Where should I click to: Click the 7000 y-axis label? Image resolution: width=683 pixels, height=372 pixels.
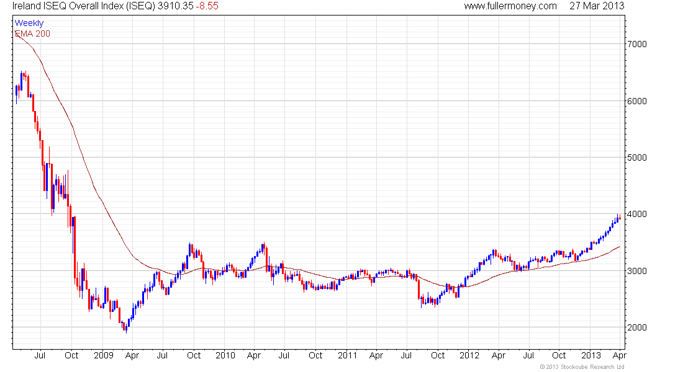pyautogui.click(x=637, y=44)
